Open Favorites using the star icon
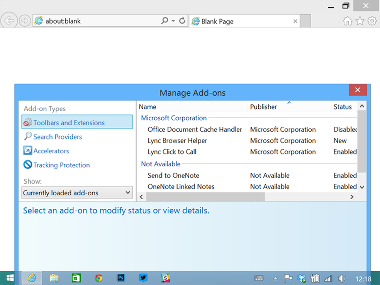This screenshot has width=380, height=285. (x=360, y=21)
